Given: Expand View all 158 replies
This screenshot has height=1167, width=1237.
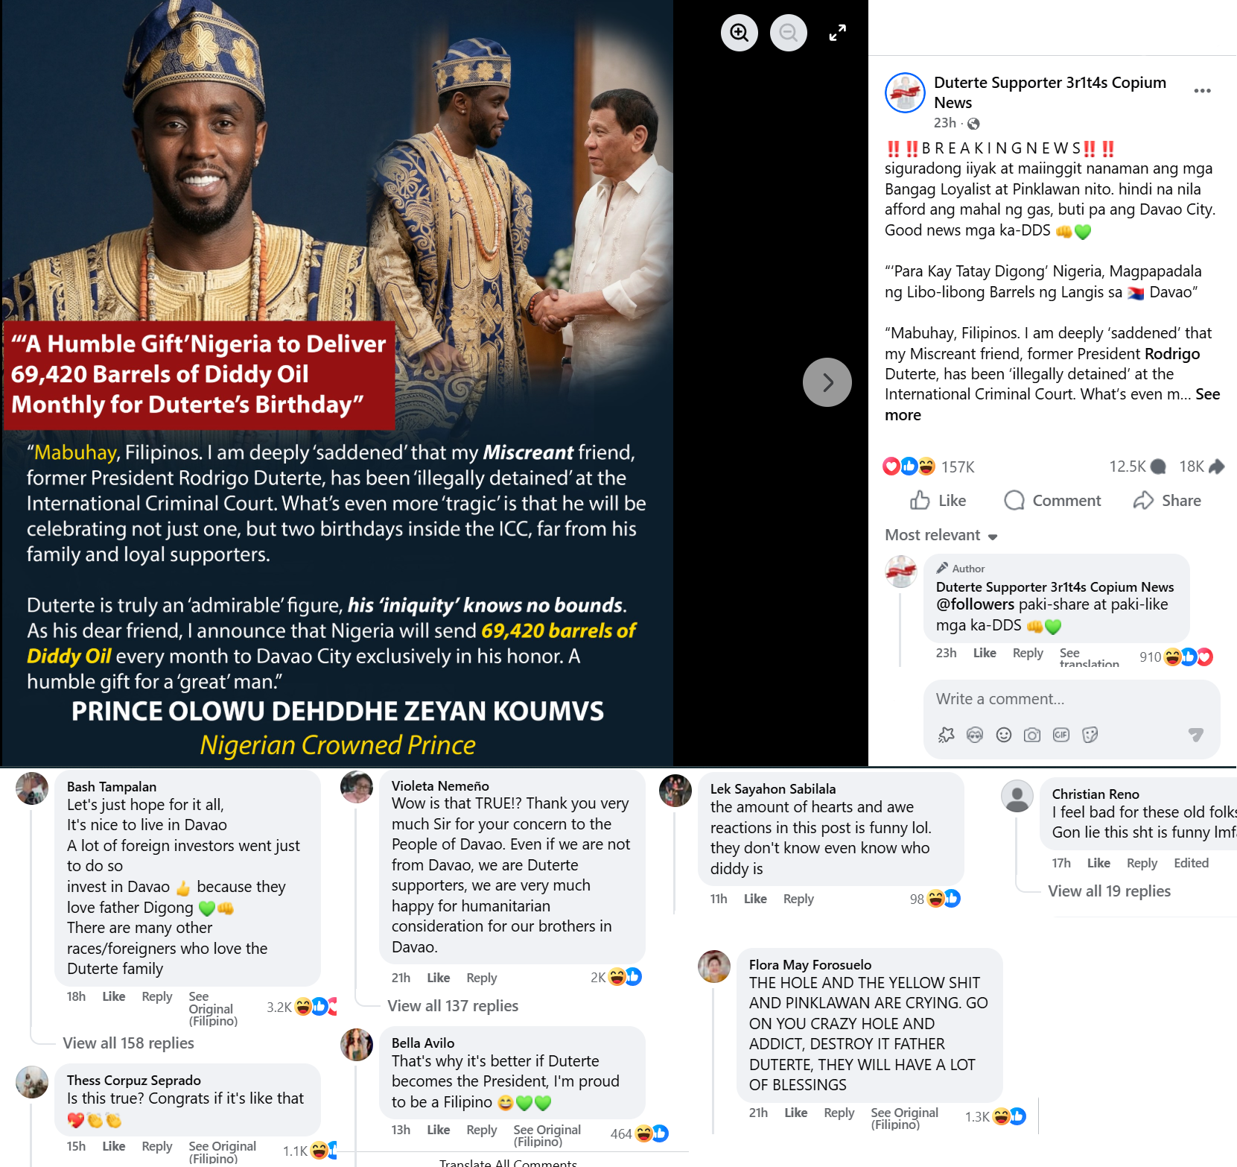Looking at the screenshot, I should pyautogui.click(x=128, y=1043).
